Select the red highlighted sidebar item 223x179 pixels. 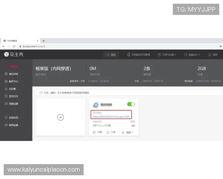click(x=12, y=66)
